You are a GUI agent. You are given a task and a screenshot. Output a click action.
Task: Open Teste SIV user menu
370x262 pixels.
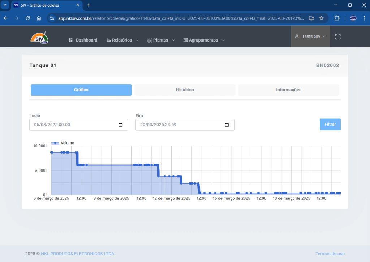[310, 36]
